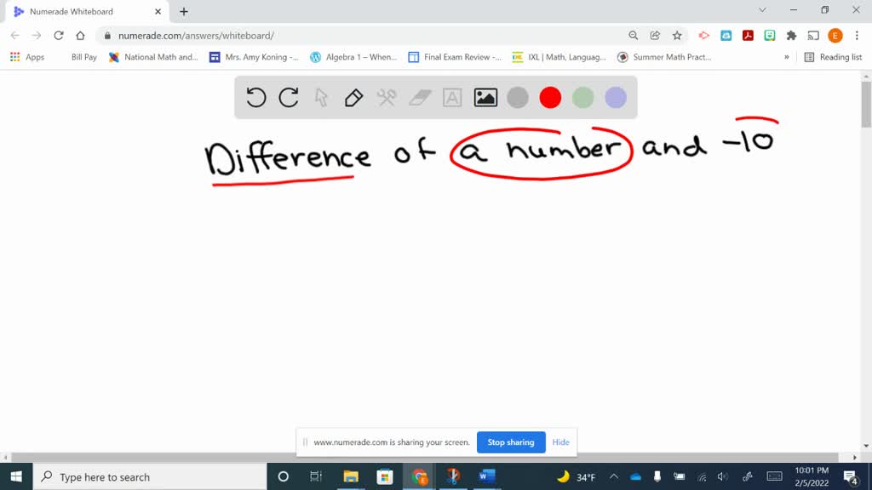The image size is (872, 490).
Task: Toggle the bookmark star in address bar
Action: coord(677,37)
